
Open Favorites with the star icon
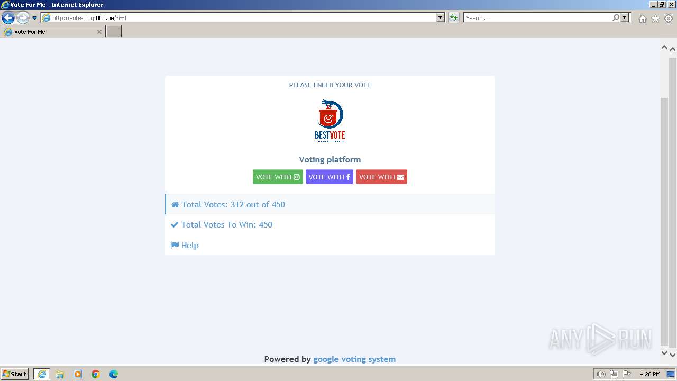click(655, 19)
